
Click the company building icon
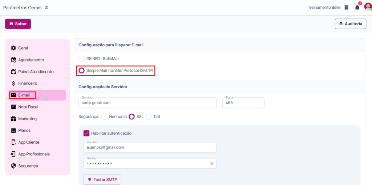point(346,8)
